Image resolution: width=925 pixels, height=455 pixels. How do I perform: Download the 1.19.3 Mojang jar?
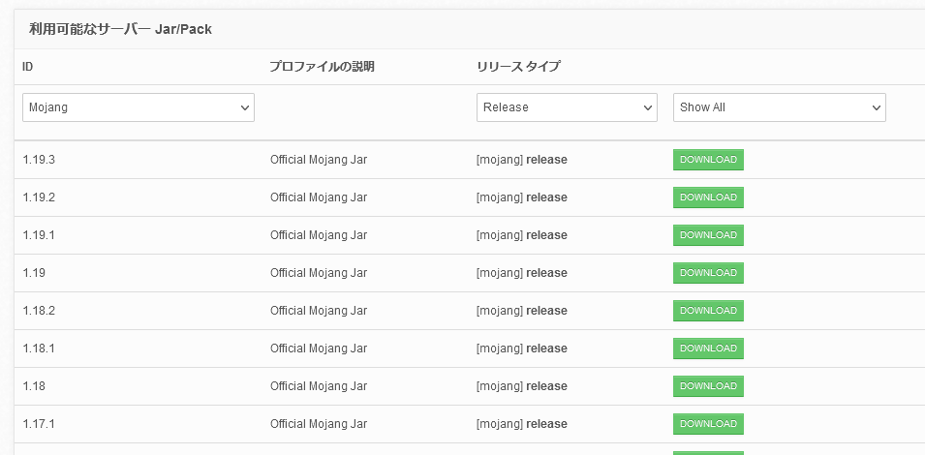coord(708,160)
